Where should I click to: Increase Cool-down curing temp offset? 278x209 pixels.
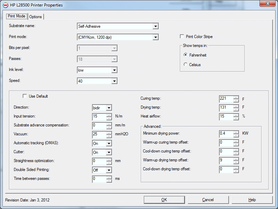click(x=236, y=150)
